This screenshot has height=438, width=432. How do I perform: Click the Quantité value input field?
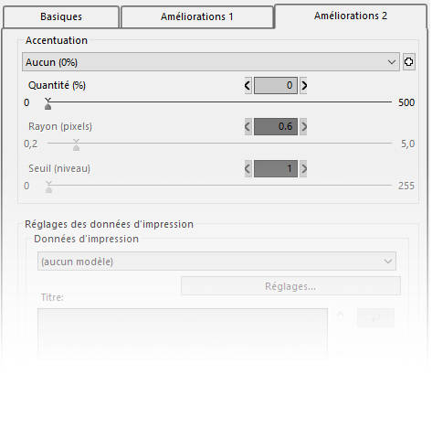(276, 85)
